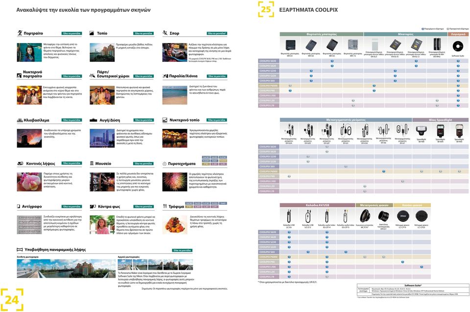Click the Τοπίο scene mode icon

92,33
